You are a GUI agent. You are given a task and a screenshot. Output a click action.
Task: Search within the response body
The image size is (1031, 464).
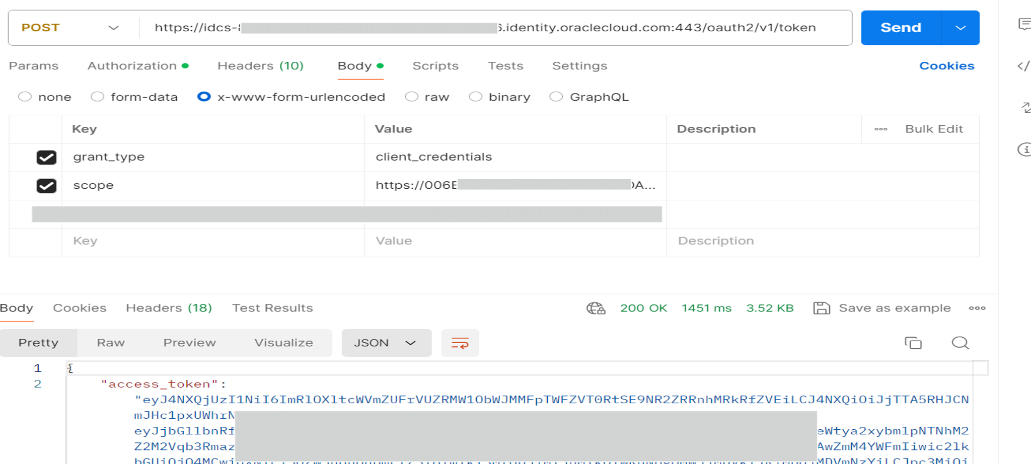pyautogui.click(x=960, y=343)
